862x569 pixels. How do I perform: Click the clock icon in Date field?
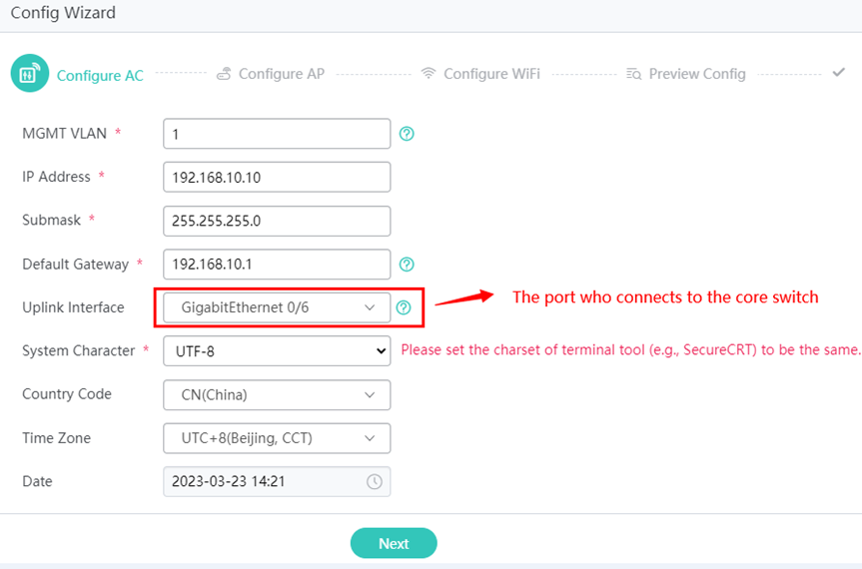tap(375, 482)
